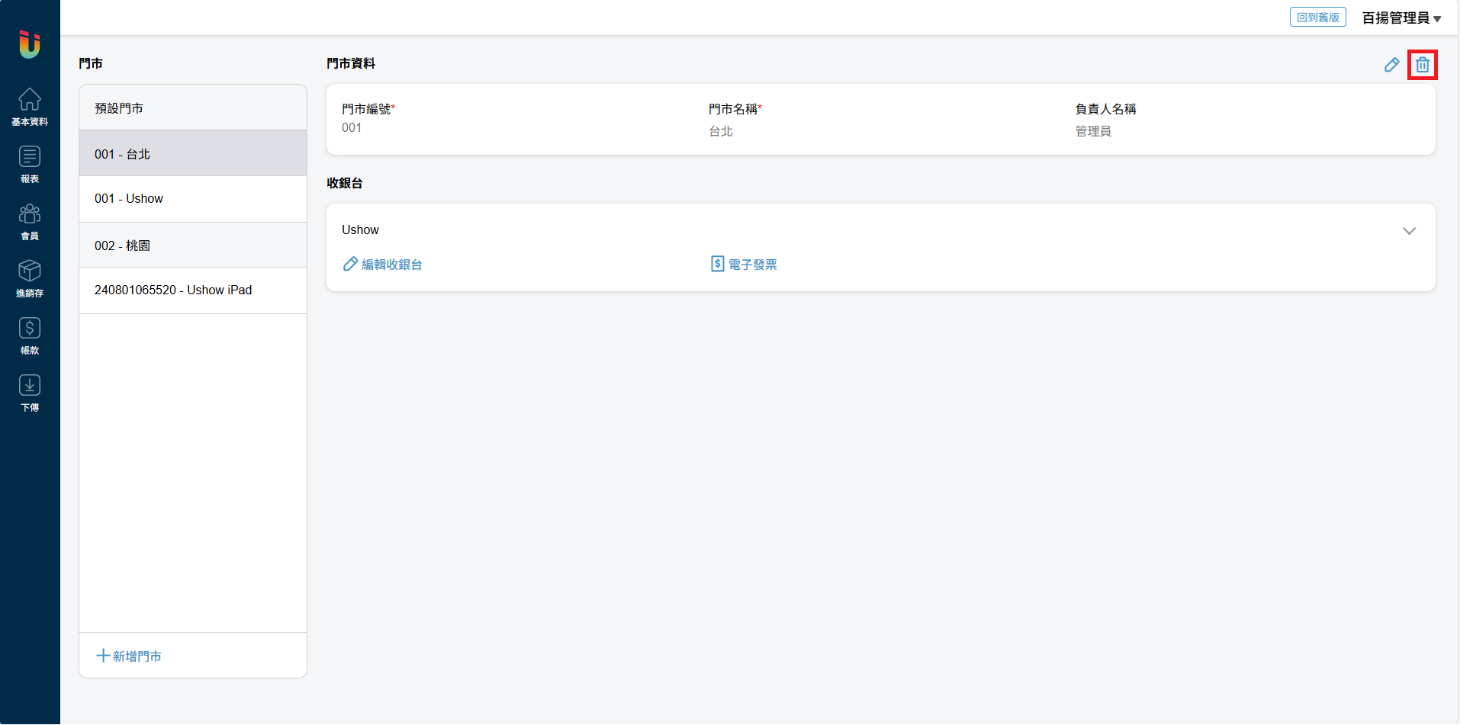Open 電子發票 settings link

point(744,265)
